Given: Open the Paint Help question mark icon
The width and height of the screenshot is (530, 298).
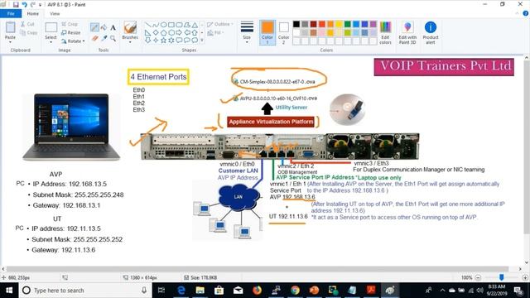Looking at the screenshot, I should coord(526,13).
